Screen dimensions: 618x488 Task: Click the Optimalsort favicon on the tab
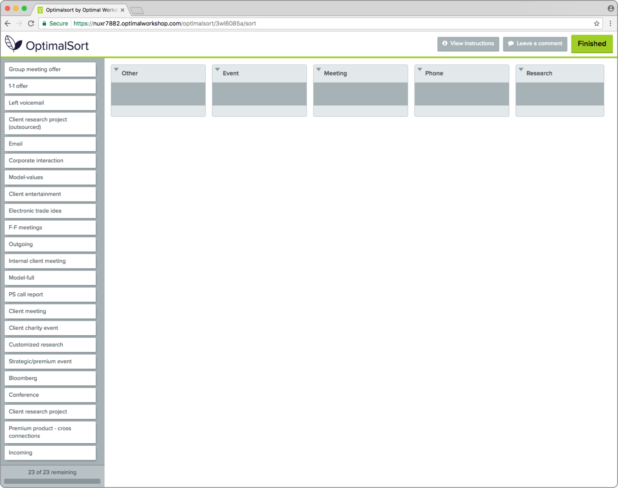click(x=40, y=10)
